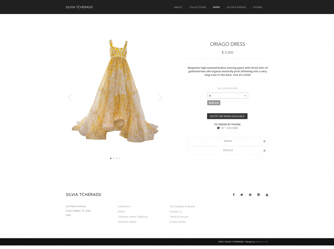
Task: Go to the Shop menu item
Action: [x=216, y=7]
